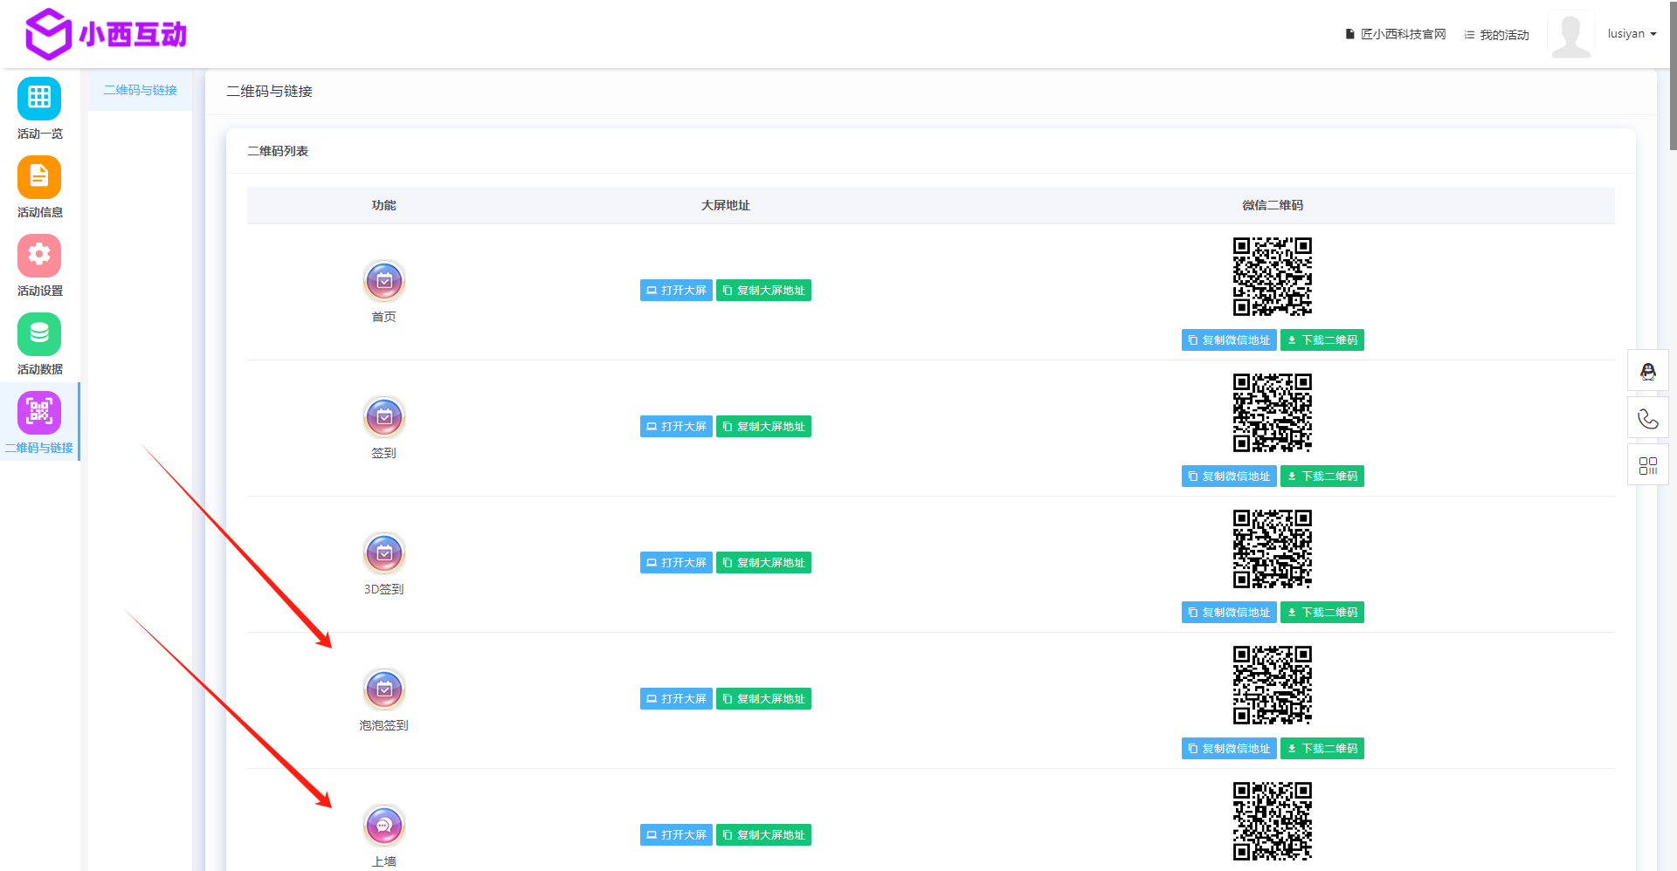The width and height of the screenshot is (1677, 871).
Task: Click 首页 row WeChat QR code
Action: click(x=1273, y=277)
